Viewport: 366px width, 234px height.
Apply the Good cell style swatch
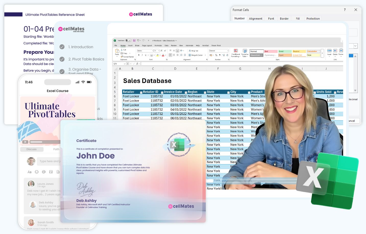tap(285, 51)
